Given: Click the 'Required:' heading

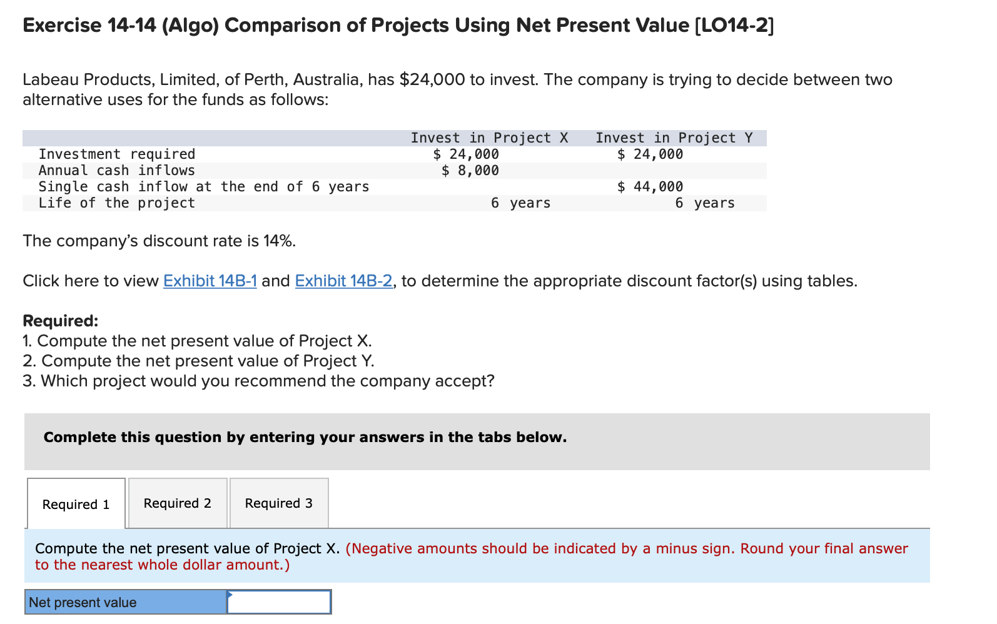Looking at the screenshot, I should click(x=61, y=321).
